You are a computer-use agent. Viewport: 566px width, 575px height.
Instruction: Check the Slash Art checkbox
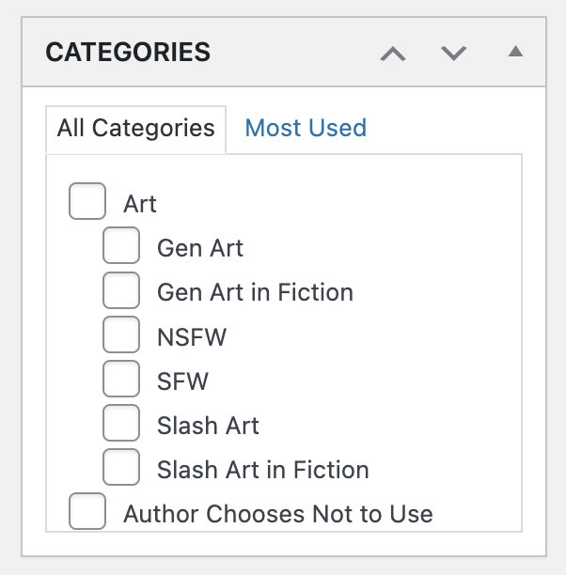pos(121,423)
